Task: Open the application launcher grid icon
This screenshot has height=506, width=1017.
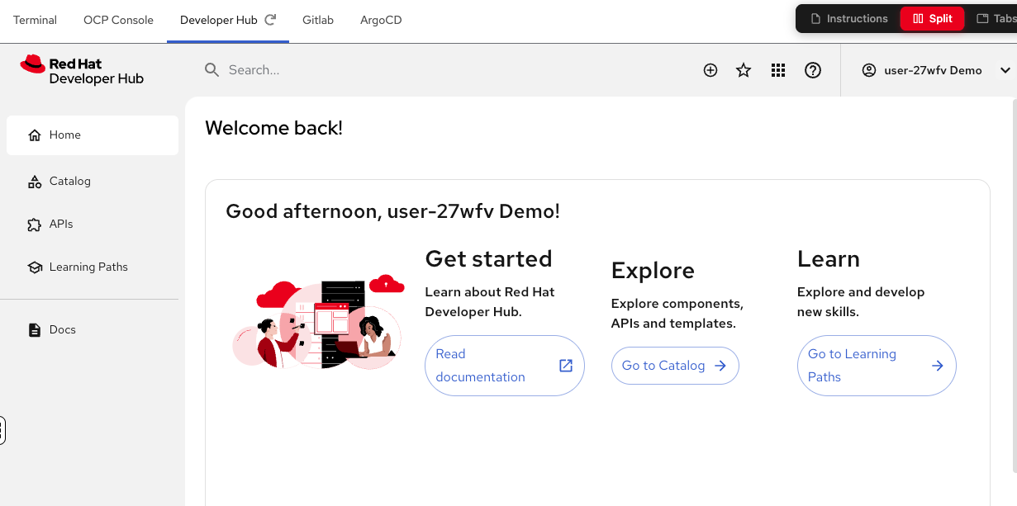Action: click(x=777, y=70)
